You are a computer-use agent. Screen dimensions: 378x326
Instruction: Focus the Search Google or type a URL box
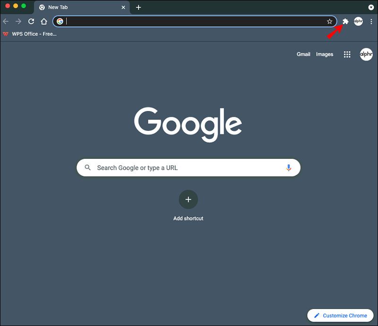(188, 168)
